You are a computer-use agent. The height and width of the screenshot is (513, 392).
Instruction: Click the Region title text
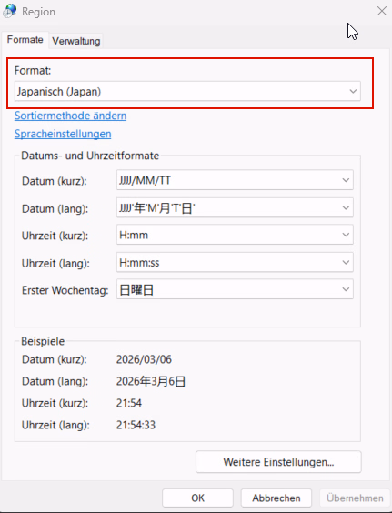pos(38,12)
